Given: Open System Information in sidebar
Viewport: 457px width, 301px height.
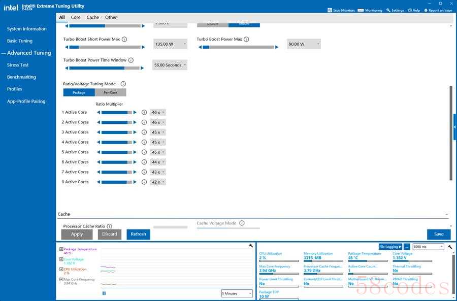Looking at the screenshot, I should [27, 29].
